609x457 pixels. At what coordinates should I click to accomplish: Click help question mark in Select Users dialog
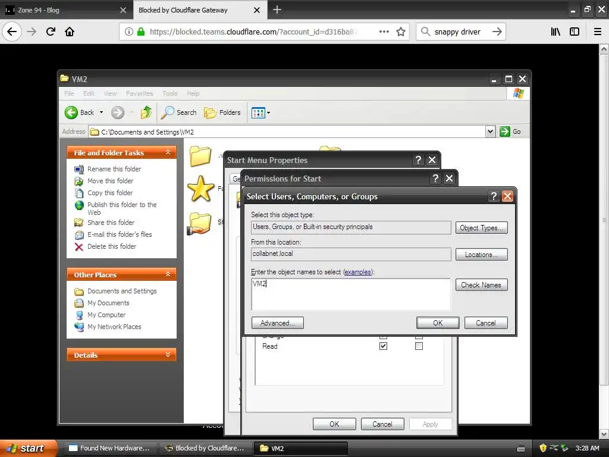pyautogui.click(x=494, y=196)
